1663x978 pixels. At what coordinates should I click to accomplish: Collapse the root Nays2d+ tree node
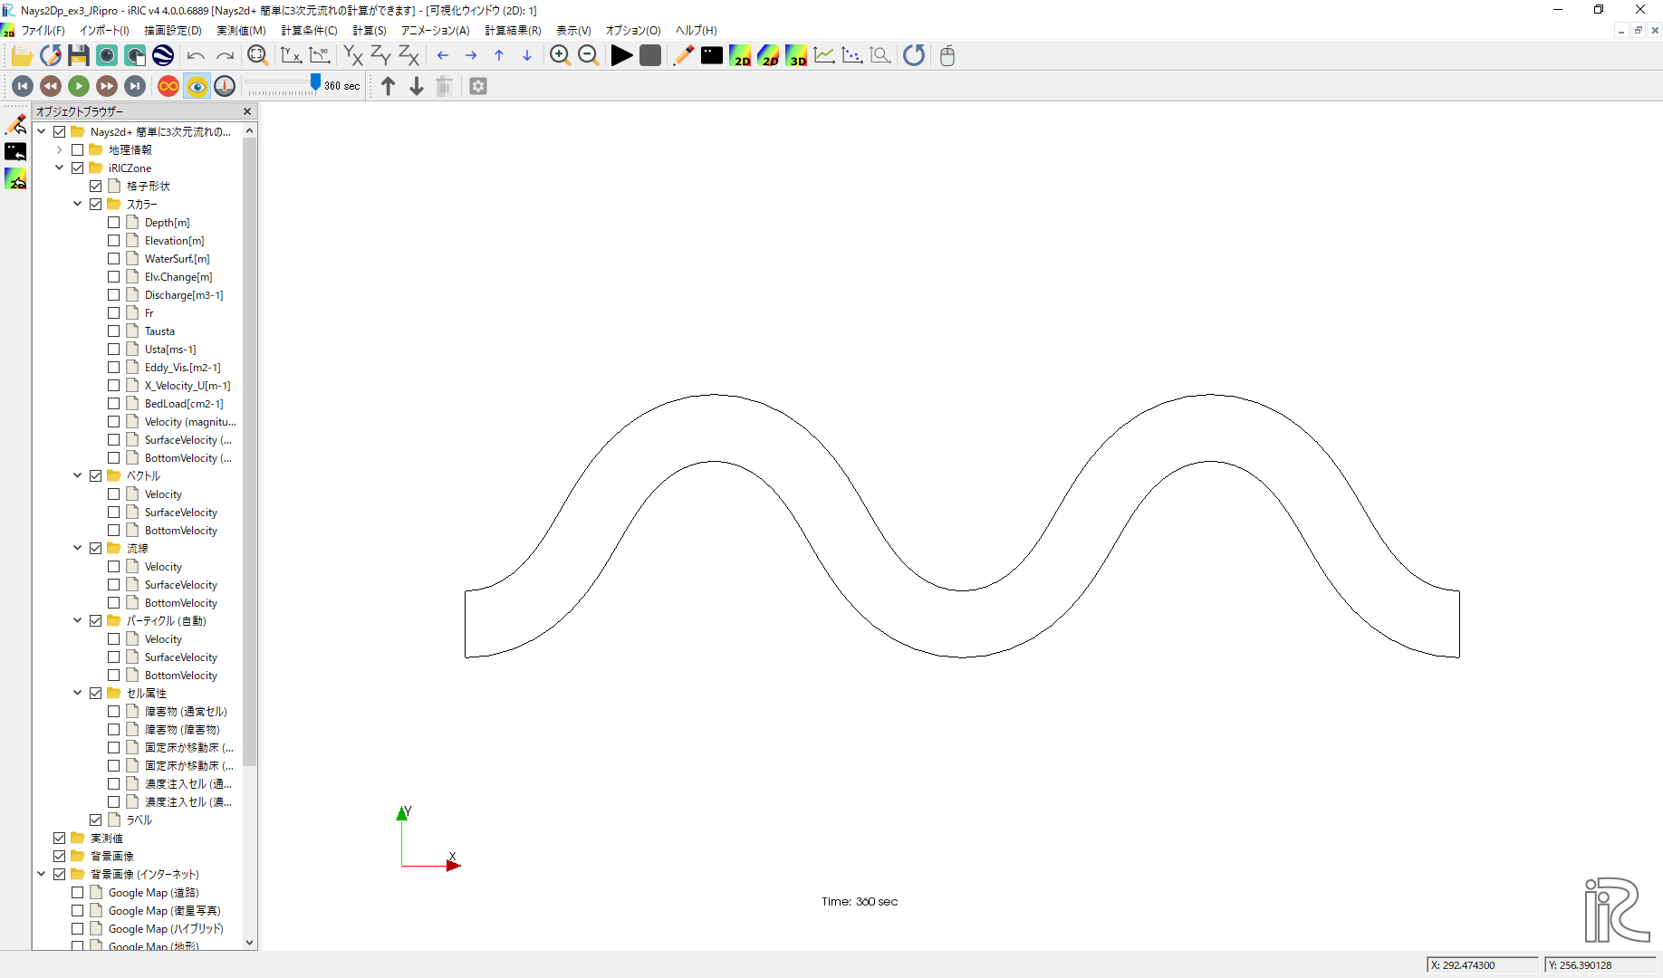pyautogui.click(x=41, y=131)
